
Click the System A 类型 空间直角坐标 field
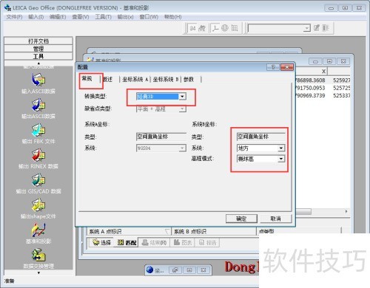click(x=161, y=137)
